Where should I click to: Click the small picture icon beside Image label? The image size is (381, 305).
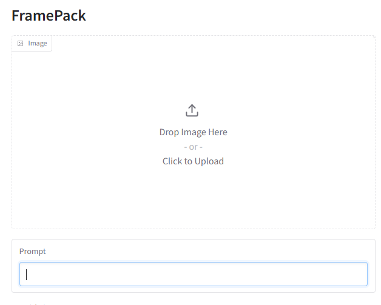click(21, 44)
